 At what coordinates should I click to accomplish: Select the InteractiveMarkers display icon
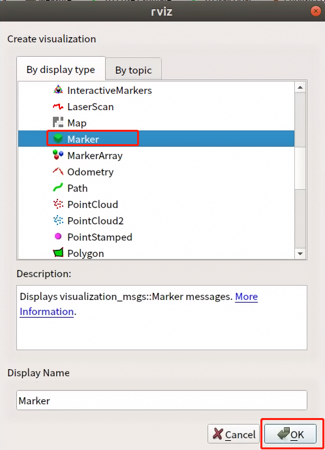(58, 90)
